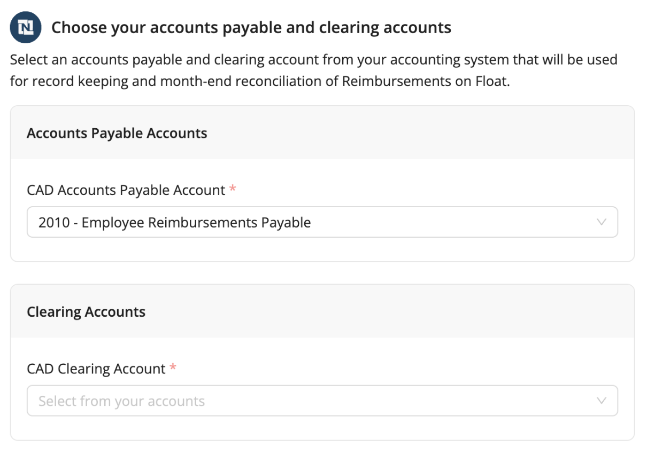Click the blank area below the Clearing Account dropdown

point(322,428)
